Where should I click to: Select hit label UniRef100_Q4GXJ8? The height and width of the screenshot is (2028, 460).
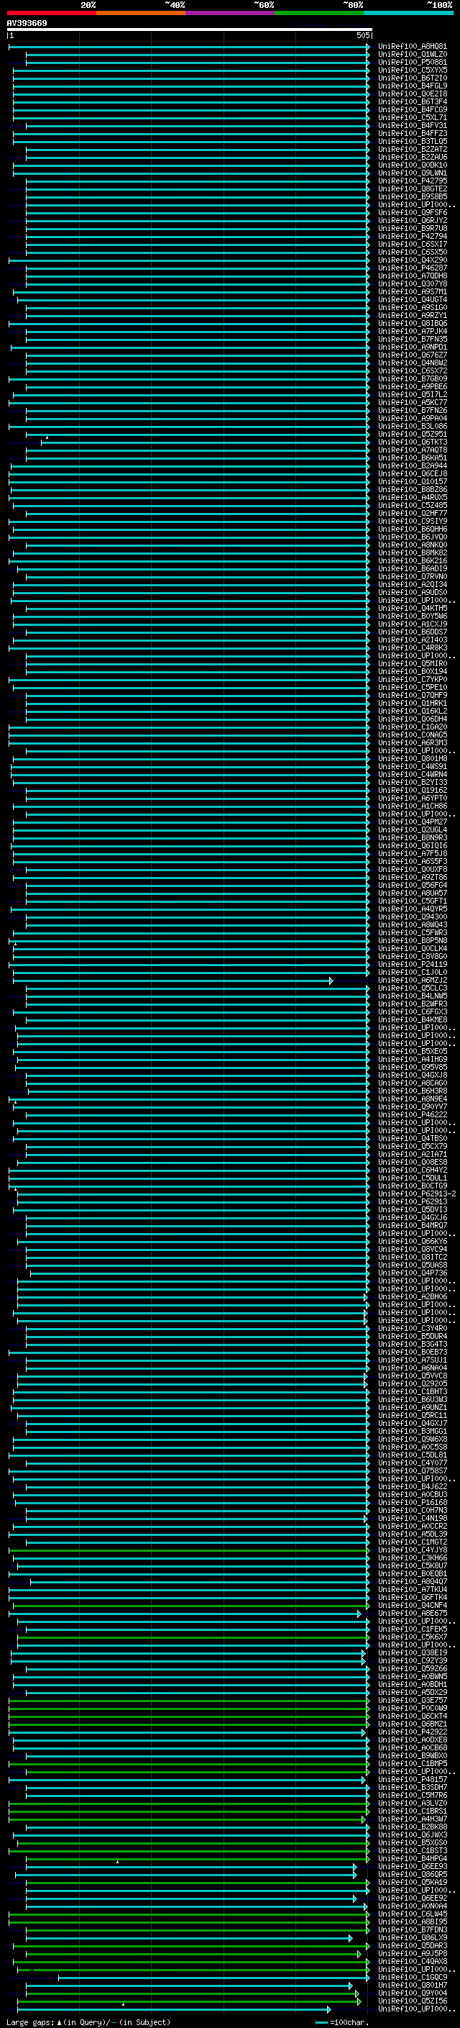click(412, 1076)
